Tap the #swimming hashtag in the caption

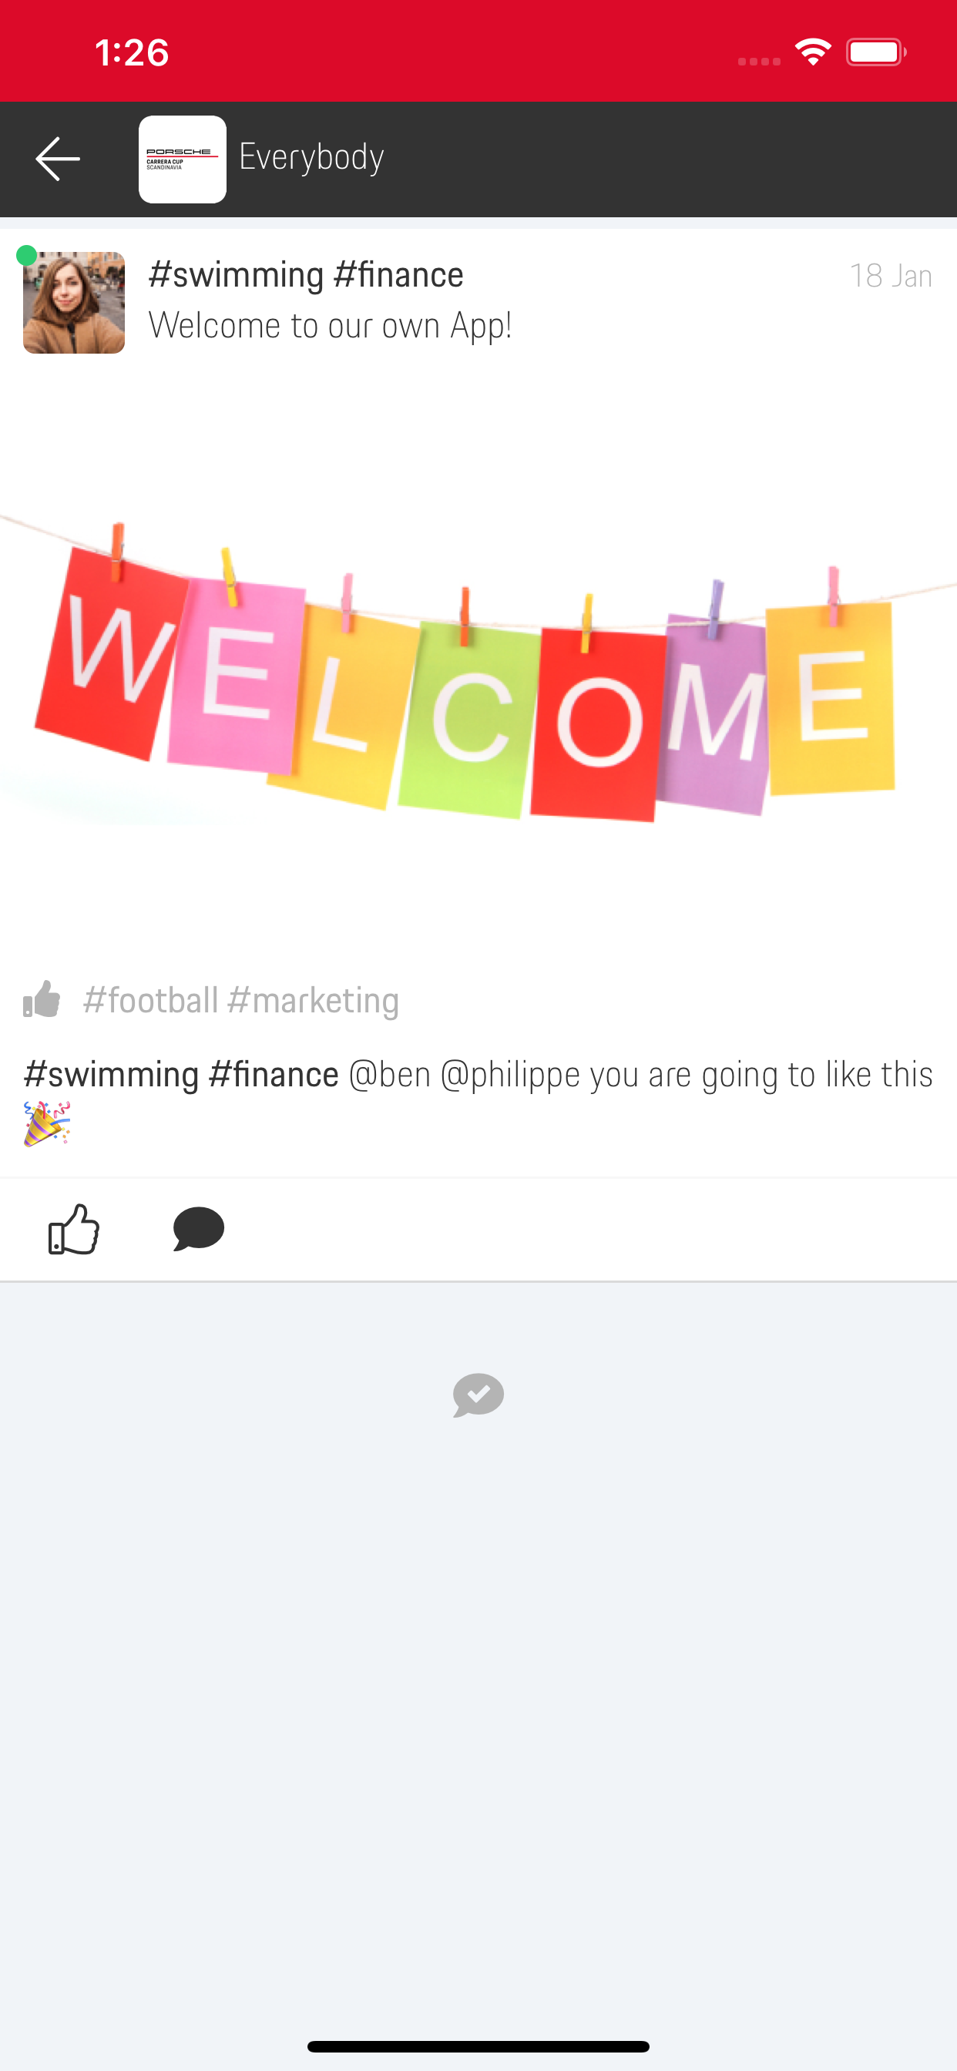[111, 1075]
